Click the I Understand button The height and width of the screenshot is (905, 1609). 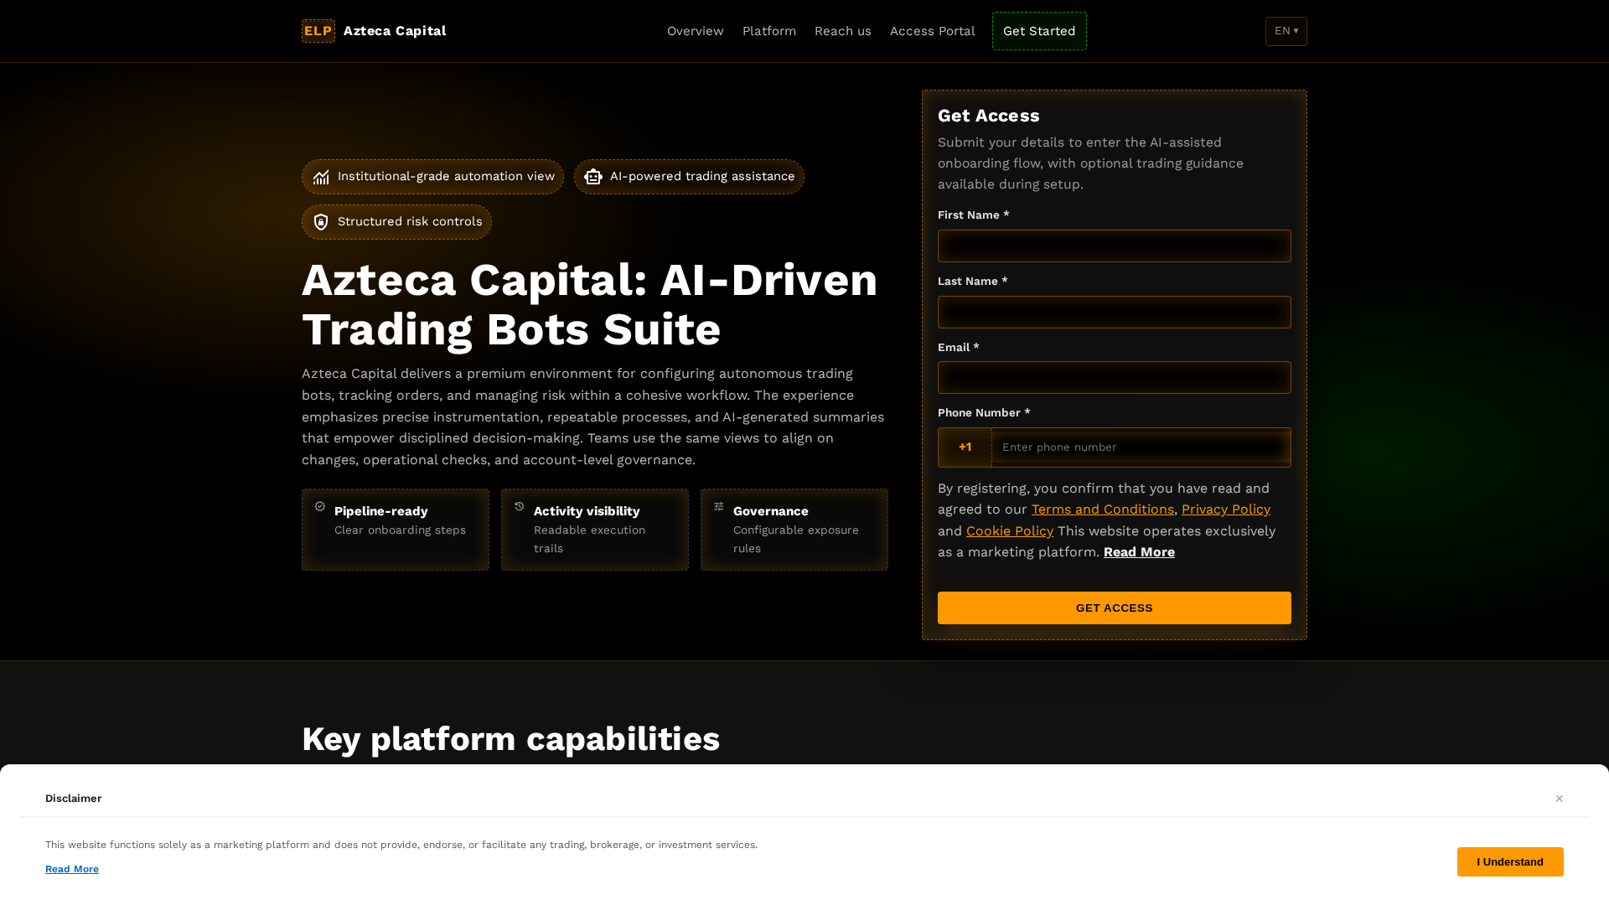[1510, 862]
